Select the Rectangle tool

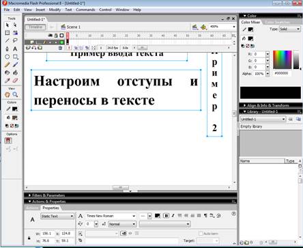[x=15, y=57]
